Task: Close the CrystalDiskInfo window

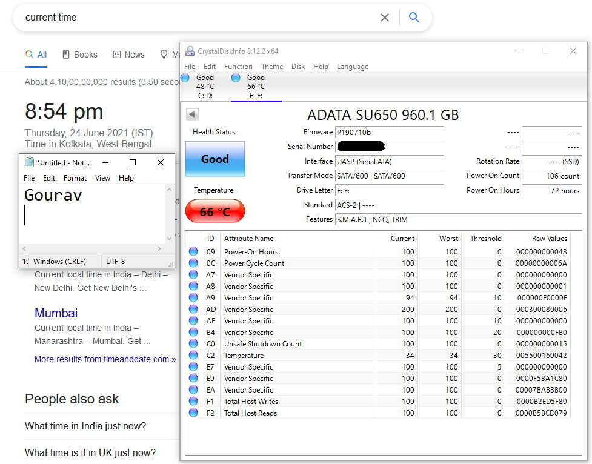Action: (x=573, y=51)
